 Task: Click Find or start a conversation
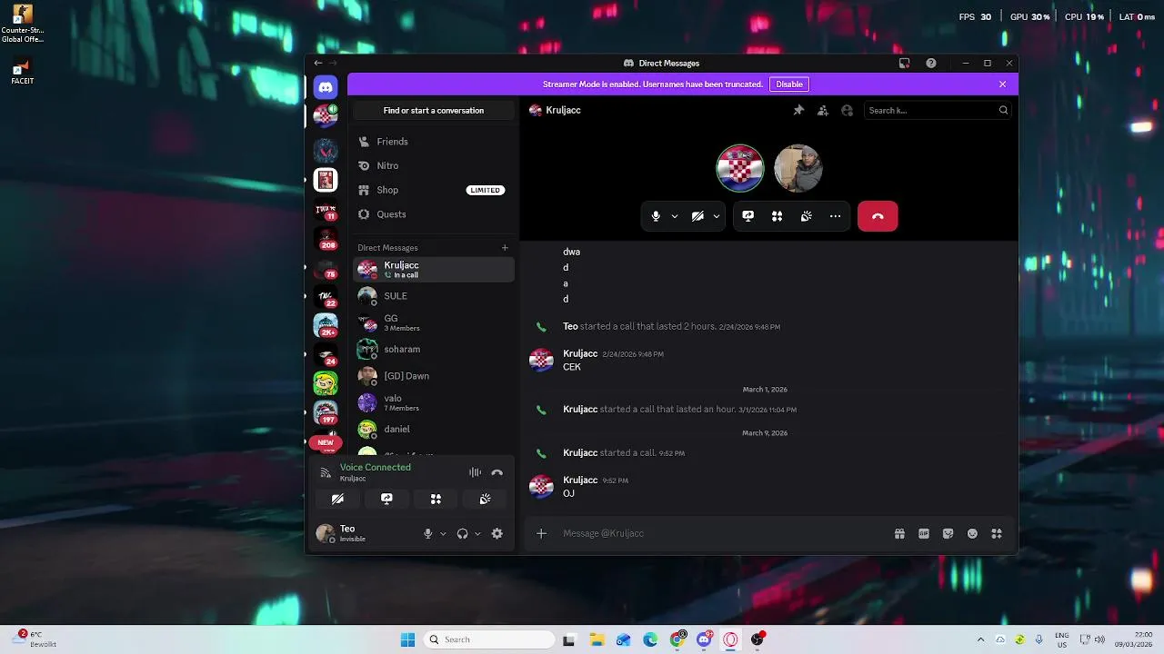(433, 110)
